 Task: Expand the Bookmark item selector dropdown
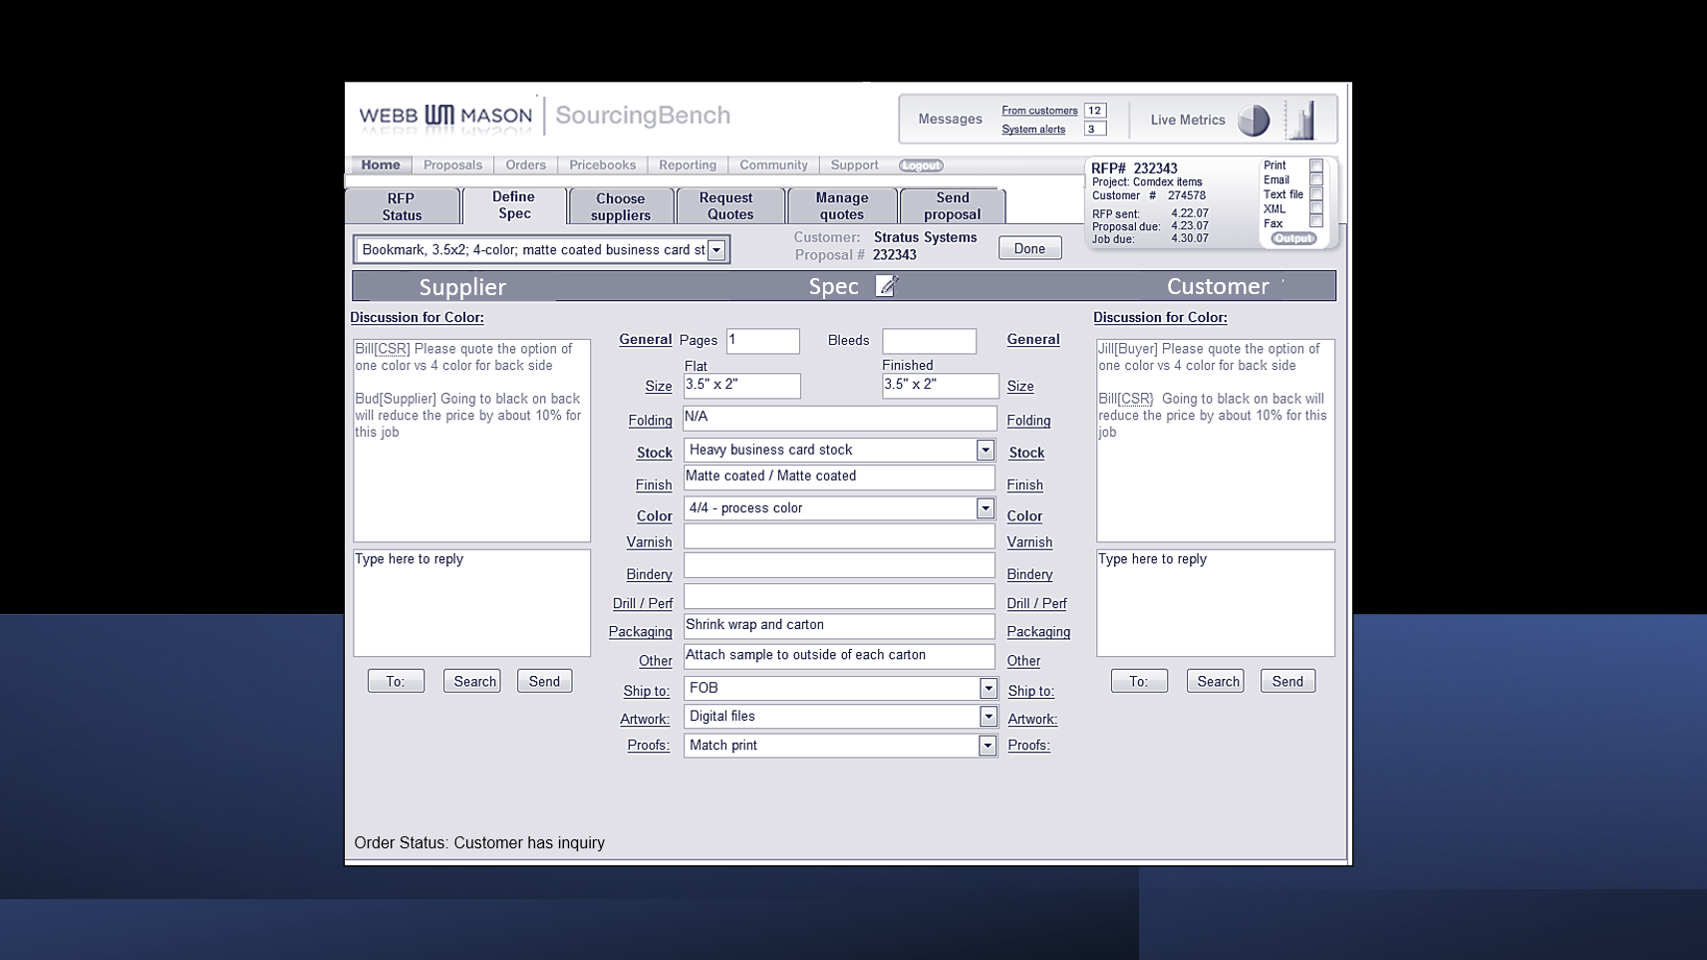tap(716, 250)
